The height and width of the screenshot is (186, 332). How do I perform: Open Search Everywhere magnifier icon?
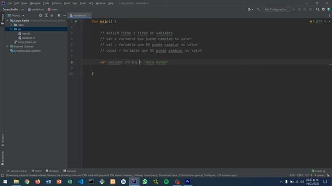[317, 9]
